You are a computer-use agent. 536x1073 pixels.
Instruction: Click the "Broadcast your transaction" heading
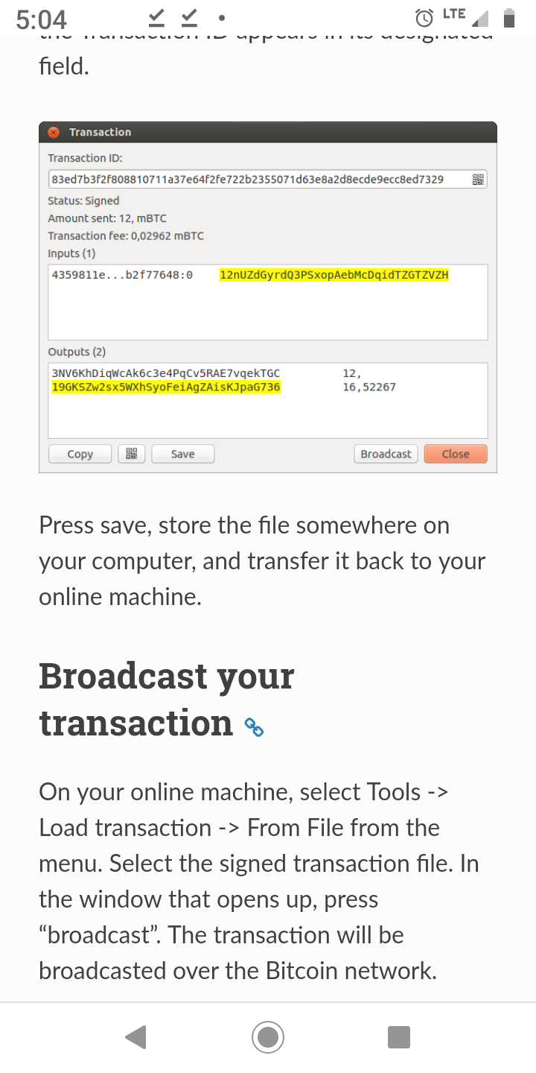pos(167,699)
